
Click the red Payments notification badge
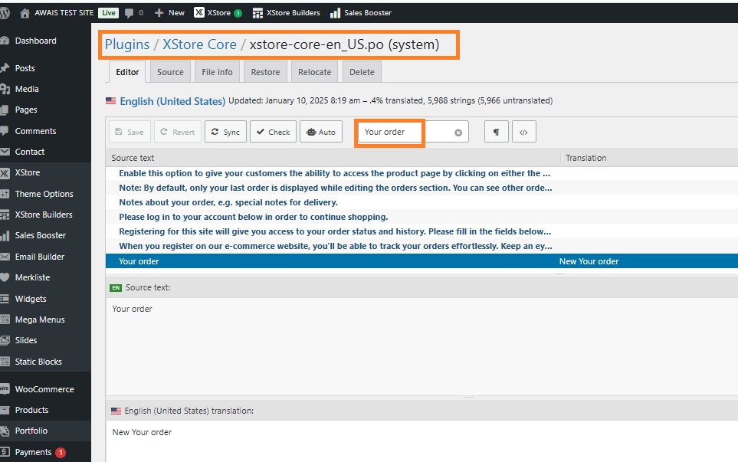click(x=61, y=453)
